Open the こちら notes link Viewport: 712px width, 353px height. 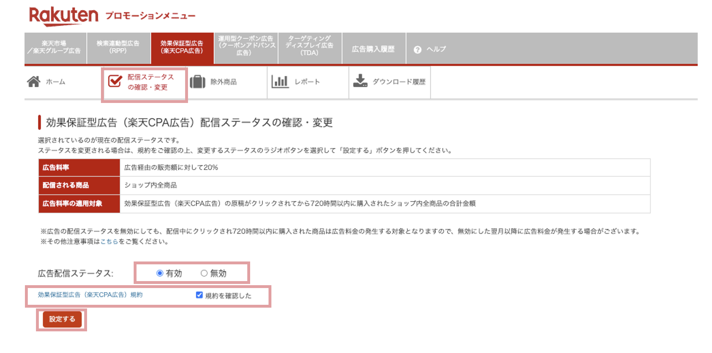click(109, 241)
